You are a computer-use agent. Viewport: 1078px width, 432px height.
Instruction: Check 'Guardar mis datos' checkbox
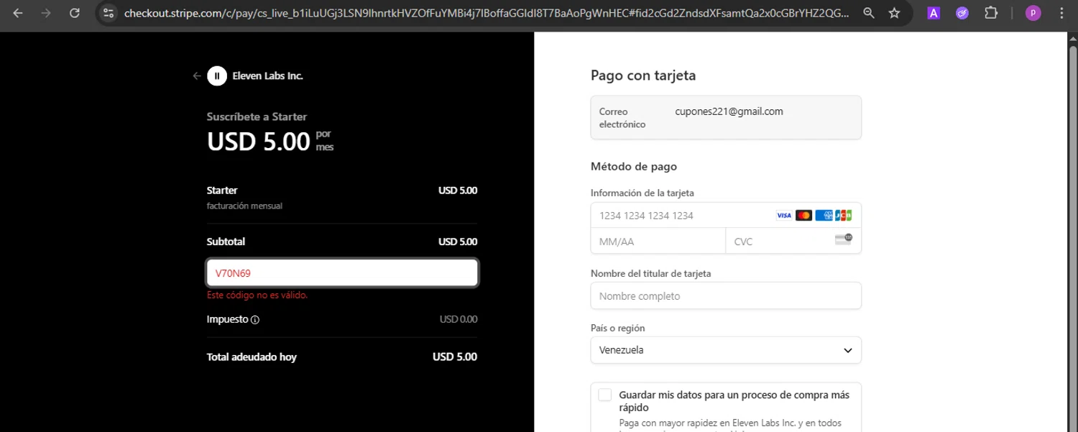[x=605, y=395]
